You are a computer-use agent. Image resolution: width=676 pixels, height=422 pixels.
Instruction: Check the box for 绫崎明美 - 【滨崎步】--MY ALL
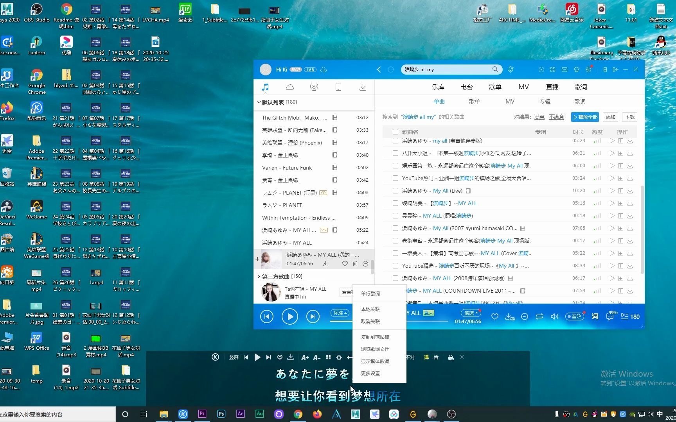click(x=395, y=203)
